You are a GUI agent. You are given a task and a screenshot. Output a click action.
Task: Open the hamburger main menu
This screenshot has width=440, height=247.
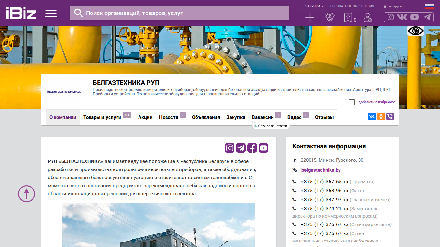pyautogui.click(x=51, y=14)
